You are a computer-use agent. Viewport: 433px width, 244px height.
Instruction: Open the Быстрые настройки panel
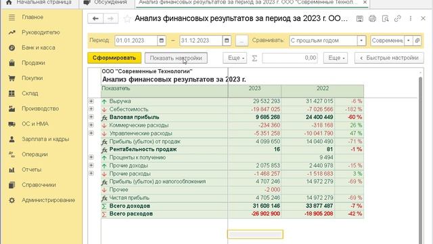click(389, 58)
